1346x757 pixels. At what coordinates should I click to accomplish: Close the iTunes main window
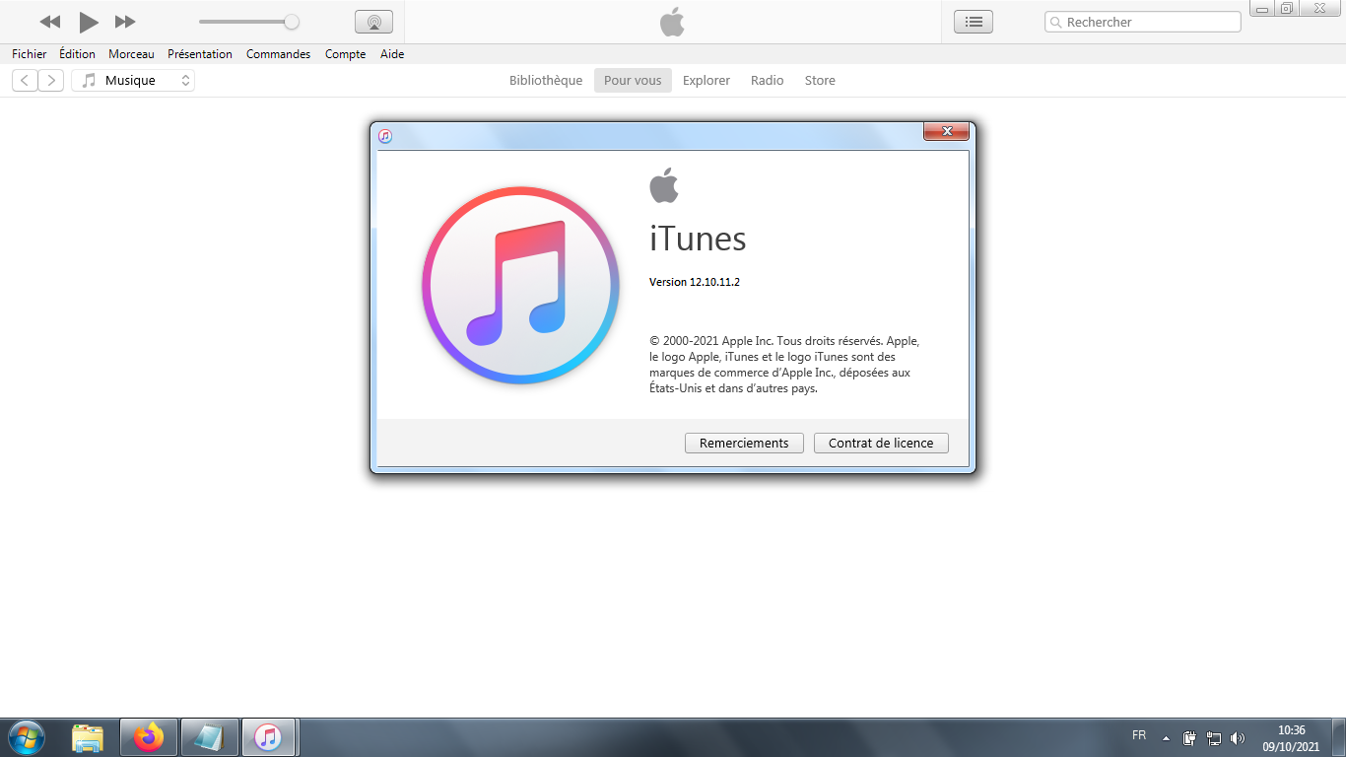pos(1320,9)
